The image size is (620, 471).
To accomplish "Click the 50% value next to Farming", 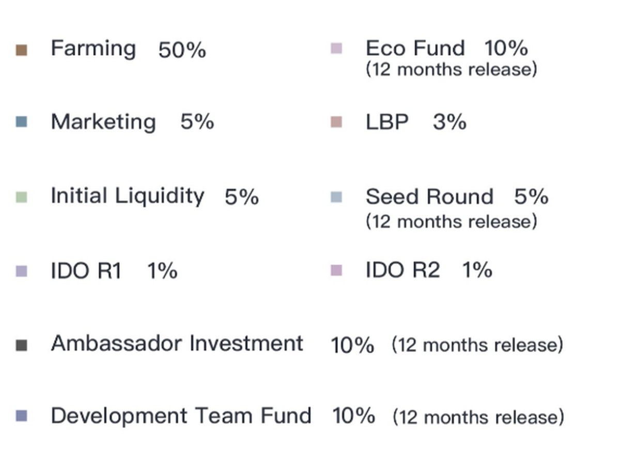I will click(x=182, y=50).
